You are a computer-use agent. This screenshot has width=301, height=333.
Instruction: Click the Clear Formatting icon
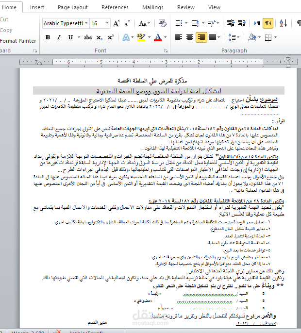click(163, 23)
